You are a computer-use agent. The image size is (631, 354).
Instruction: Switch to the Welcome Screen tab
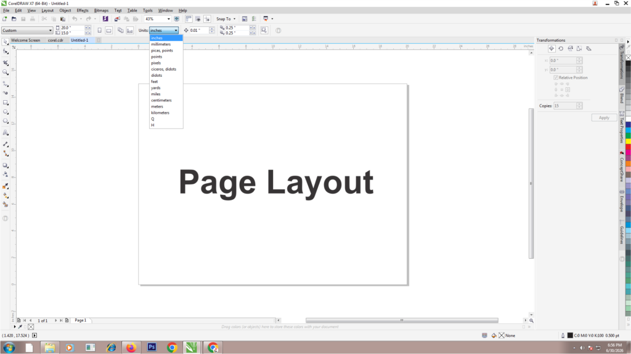(25, 40)
